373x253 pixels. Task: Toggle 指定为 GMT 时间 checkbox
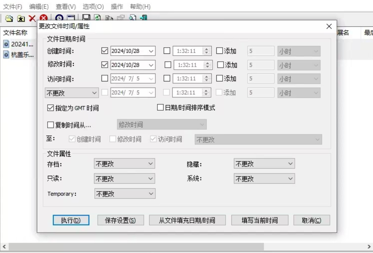[x=51, y=108]
